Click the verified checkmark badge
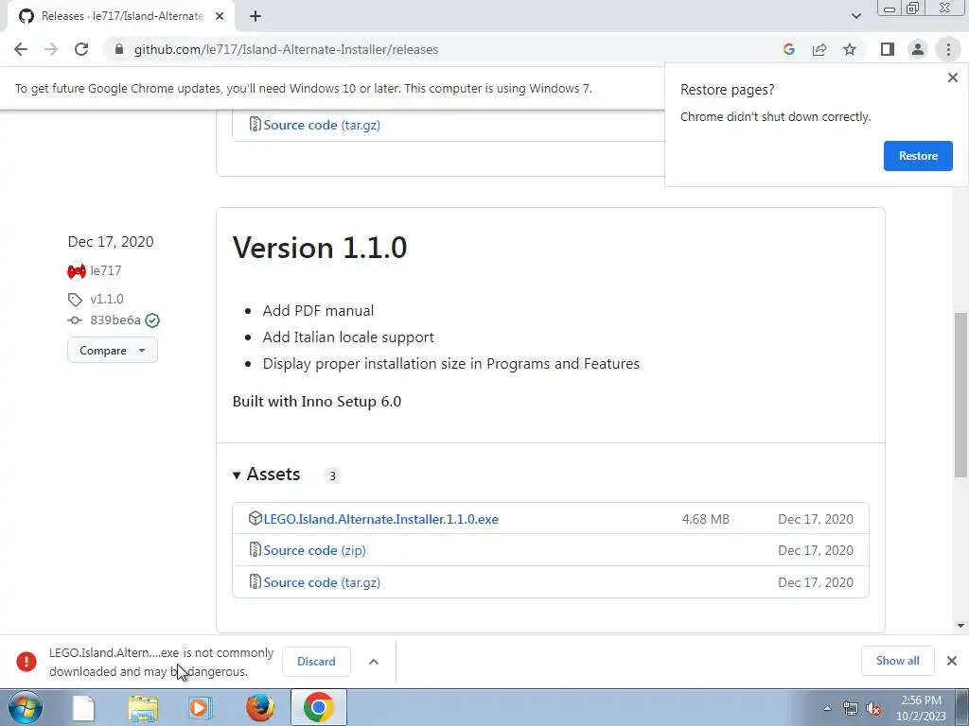The width and height of the screenshot is (969, 726). [x=152, y=320]
